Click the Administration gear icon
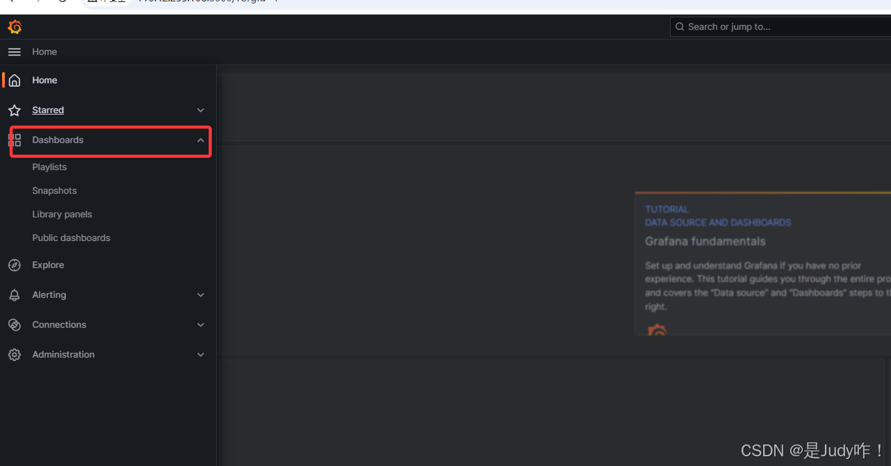 [x=14, y=355]
